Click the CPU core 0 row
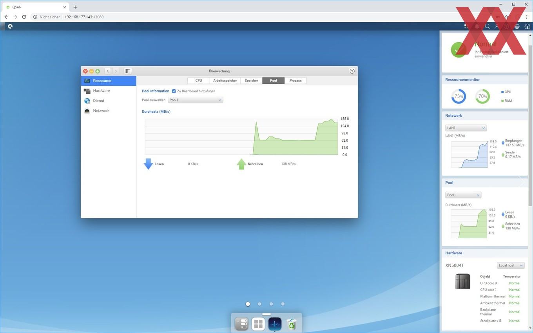Image resolution: width=533 pixels, height=333 pixels. click(500, 283)
